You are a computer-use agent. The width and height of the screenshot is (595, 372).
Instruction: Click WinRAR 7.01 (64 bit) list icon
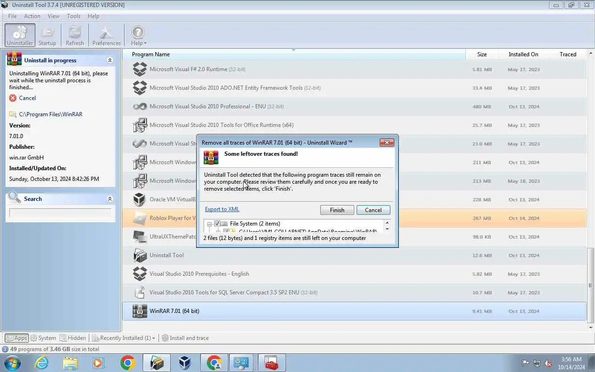139,311
